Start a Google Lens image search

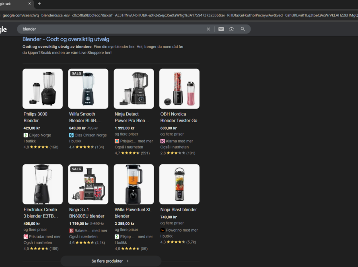pos(232,29)
